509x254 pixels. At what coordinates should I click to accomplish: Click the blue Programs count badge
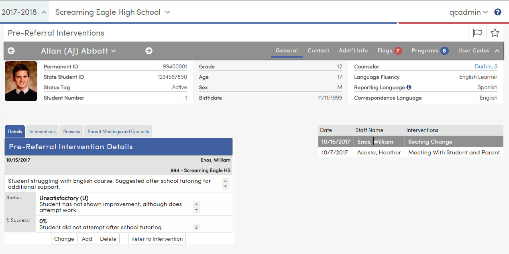444,50
